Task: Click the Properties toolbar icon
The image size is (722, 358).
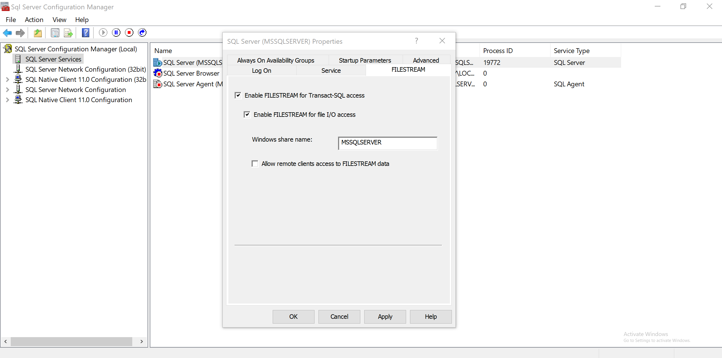Action: 55,33
